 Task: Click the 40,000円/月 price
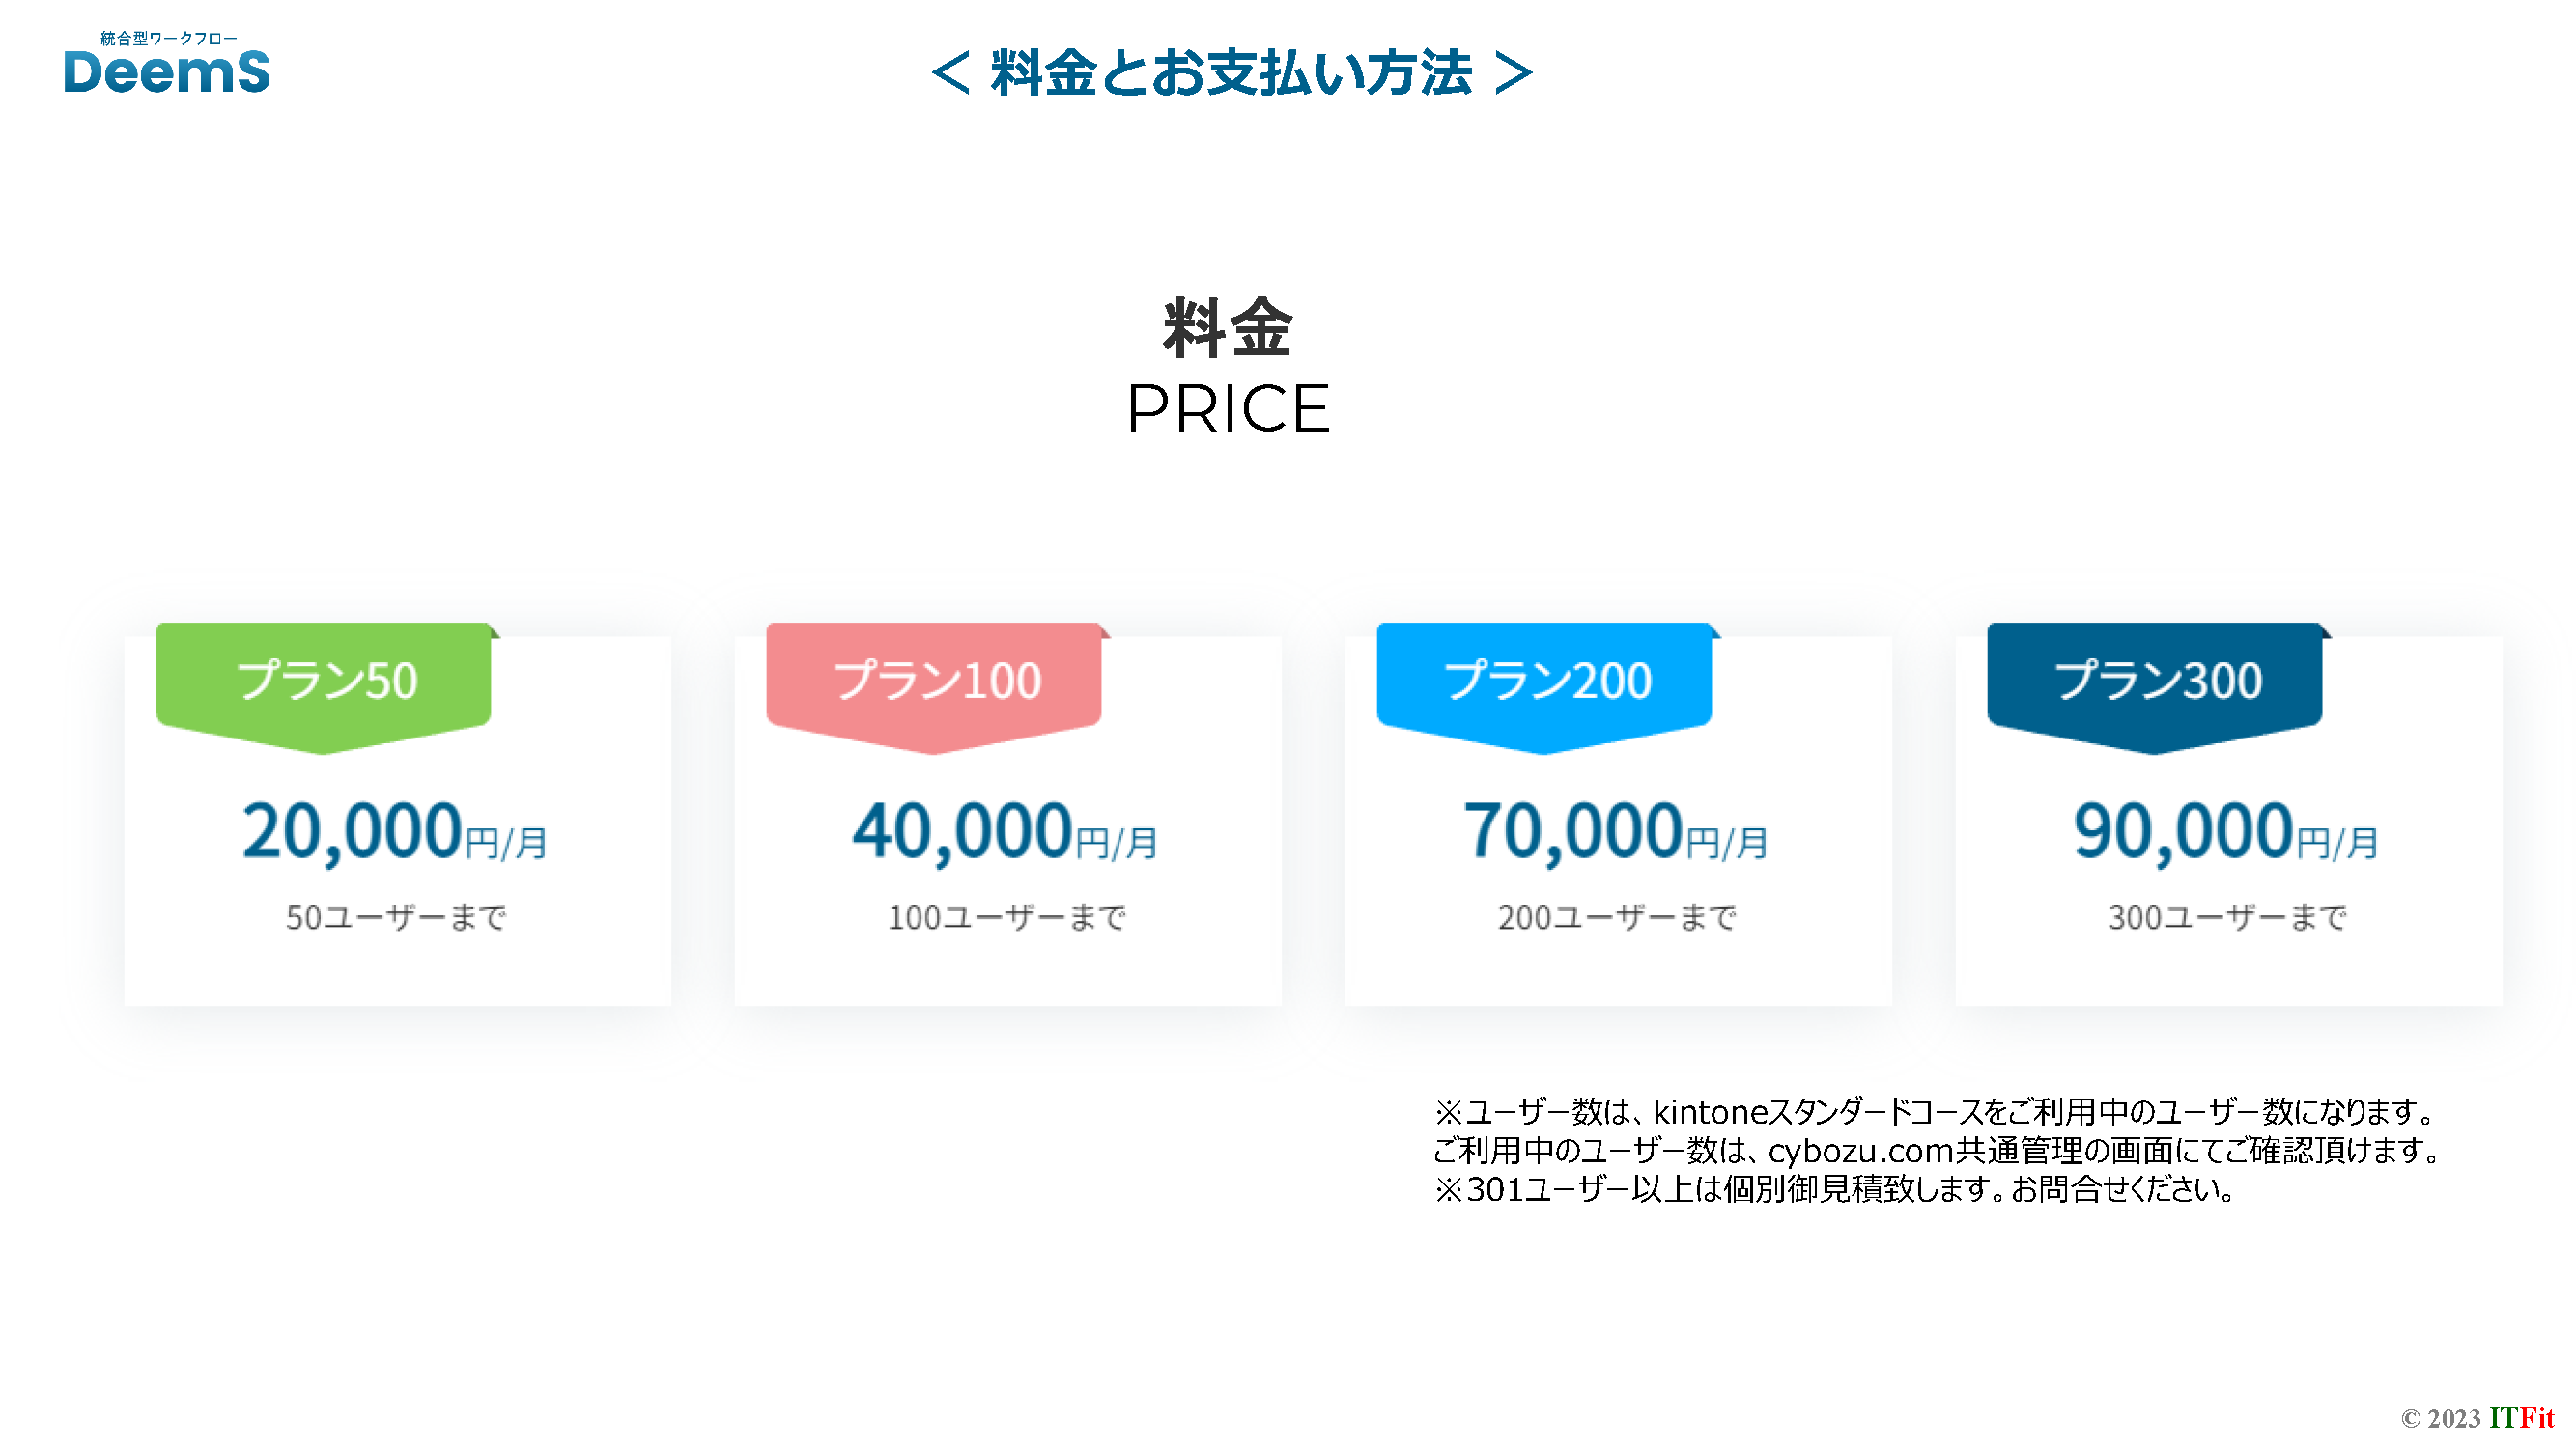click(x=1005, y=831)
